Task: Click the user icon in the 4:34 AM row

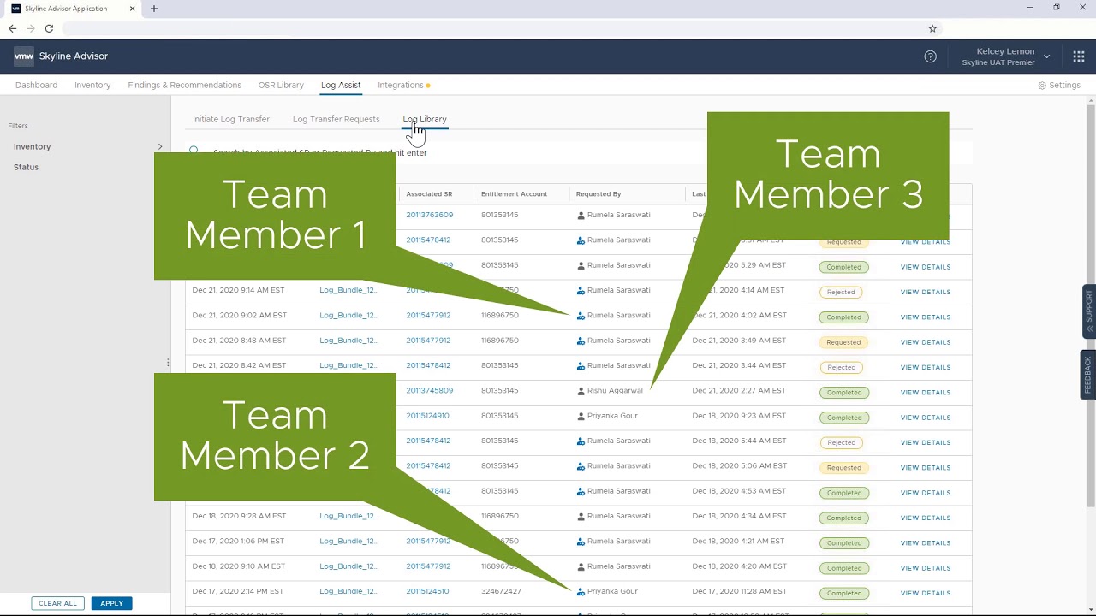Action: pos(581,517)
